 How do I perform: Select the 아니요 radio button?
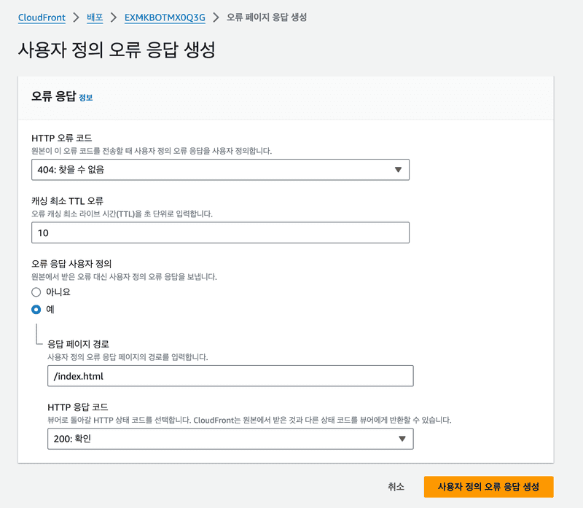pos(36,292)
